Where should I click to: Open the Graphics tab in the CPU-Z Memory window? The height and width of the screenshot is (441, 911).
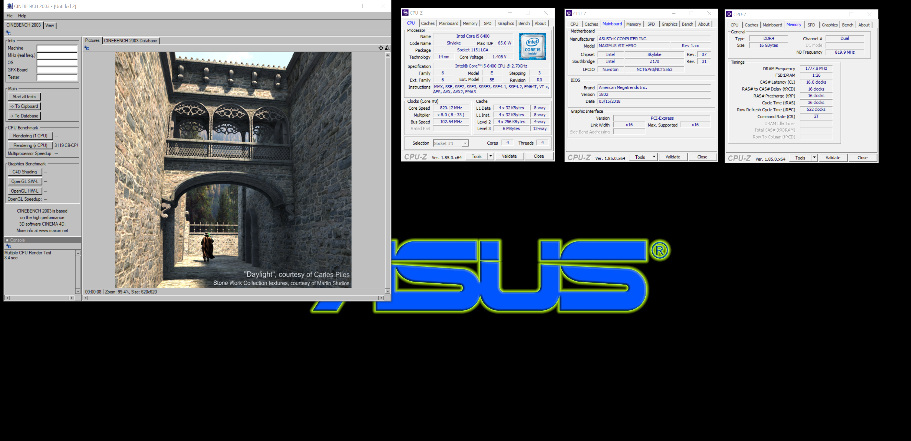pos(830,25)
